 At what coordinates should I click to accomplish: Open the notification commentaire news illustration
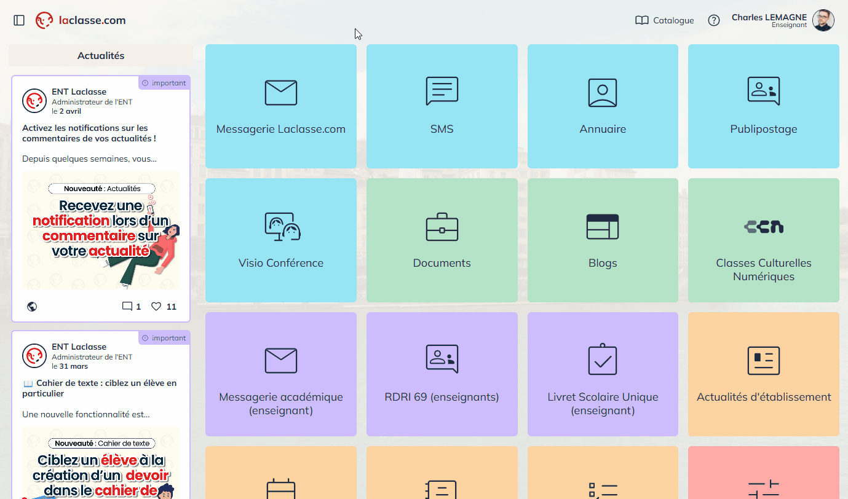pyautogui.click(x=101, y=230)
